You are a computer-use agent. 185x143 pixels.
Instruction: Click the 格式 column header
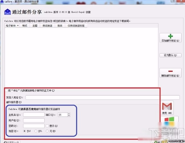coord(25,26)
